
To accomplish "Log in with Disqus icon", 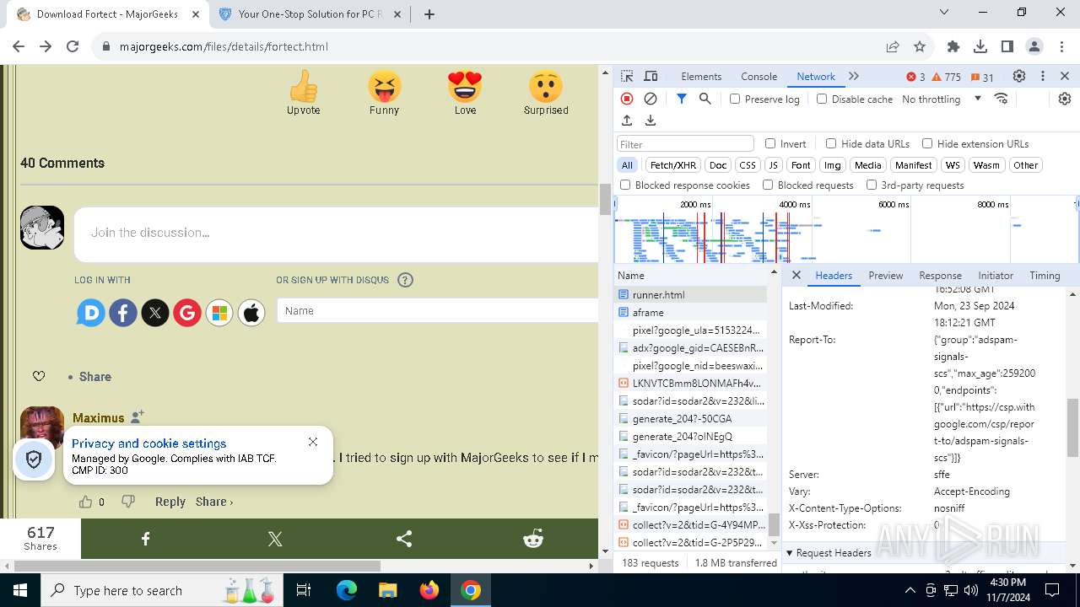I will tap(91, 314).
